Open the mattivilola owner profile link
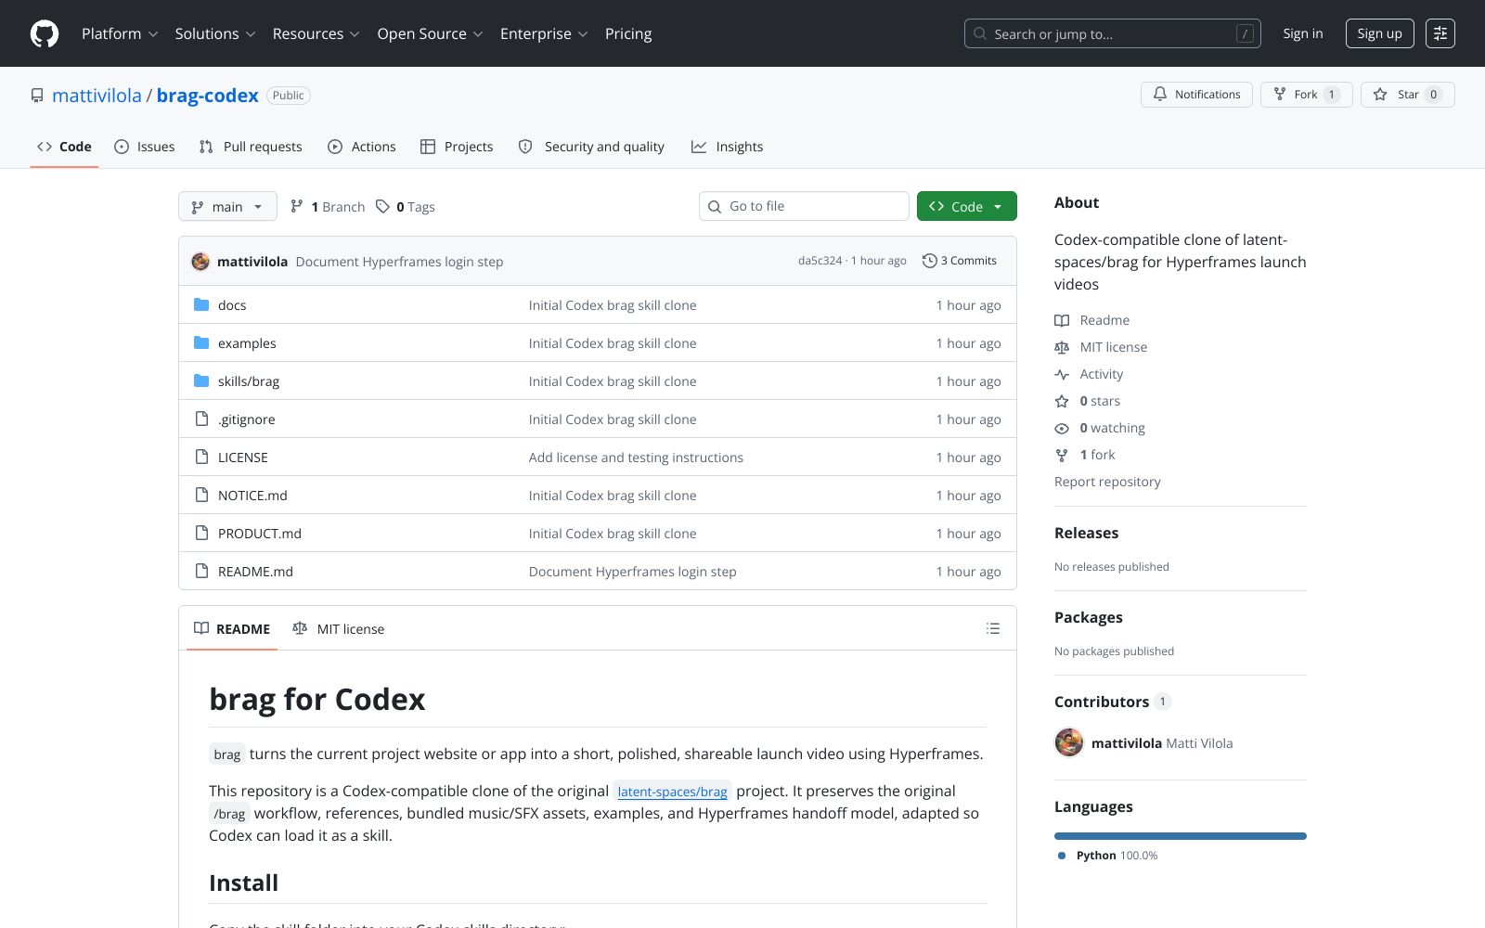The height and width of the screenshot is (928, 1485). (x=97, y=96)
